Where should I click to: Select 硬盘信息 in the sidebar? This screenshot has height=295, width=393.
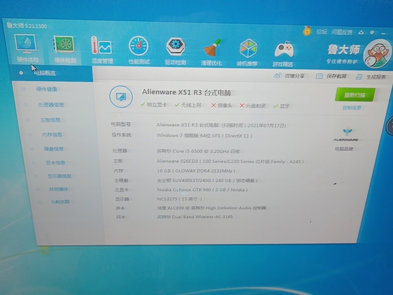click(53, 149)
